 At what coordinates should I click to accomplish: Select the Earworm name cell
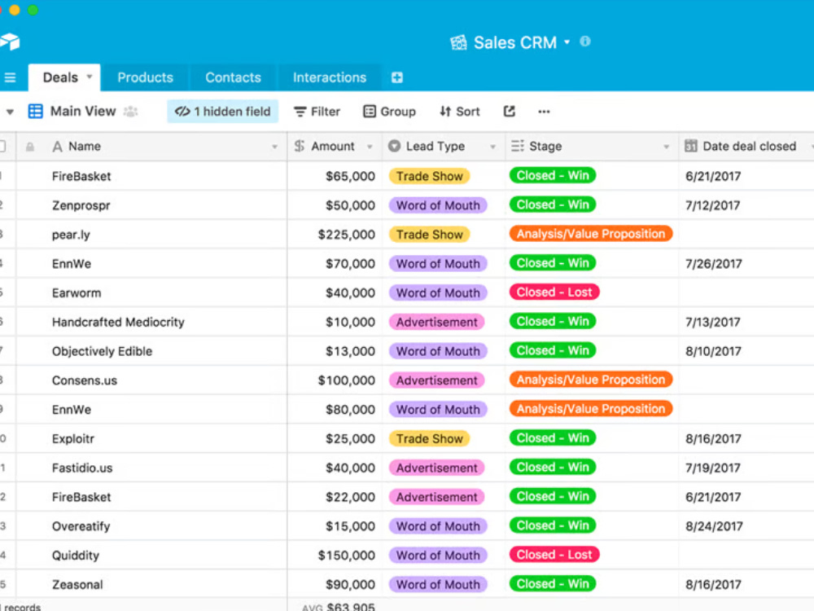point(151,292)
